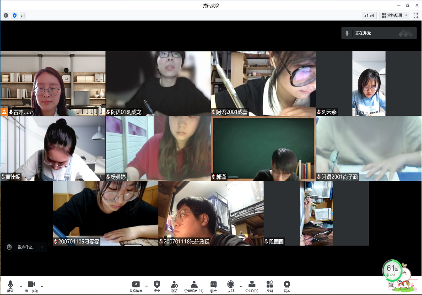Open the Apps icon in the toolbar
This screenshot has height=295, width=422.
pyautogui.click(x=270, y=285)
